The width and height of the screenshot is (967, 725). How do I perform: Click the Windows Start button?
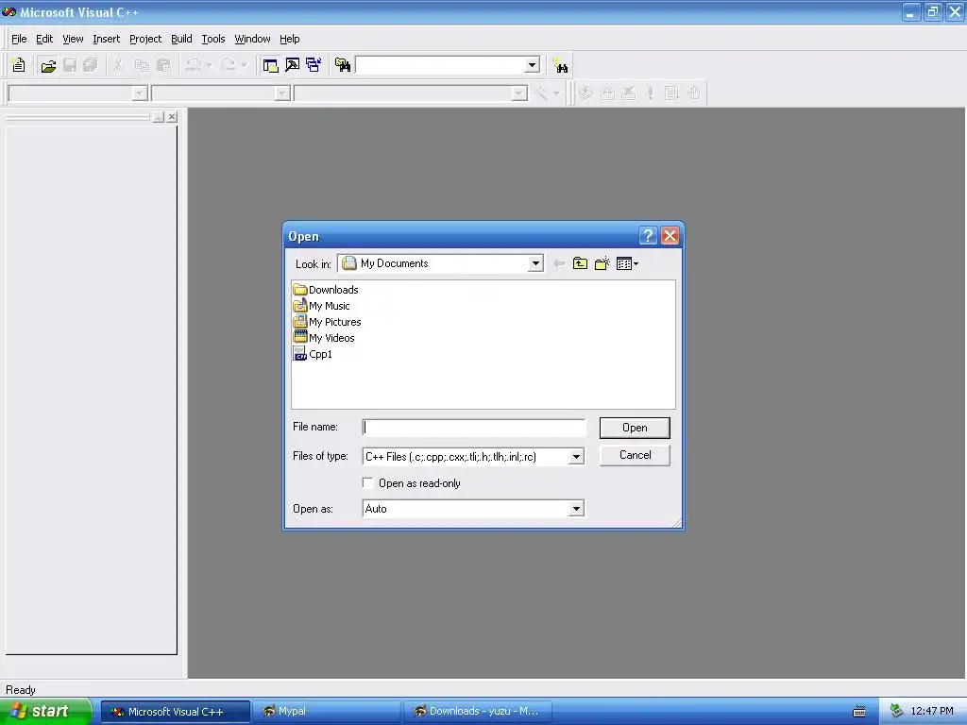click(45, 712)
